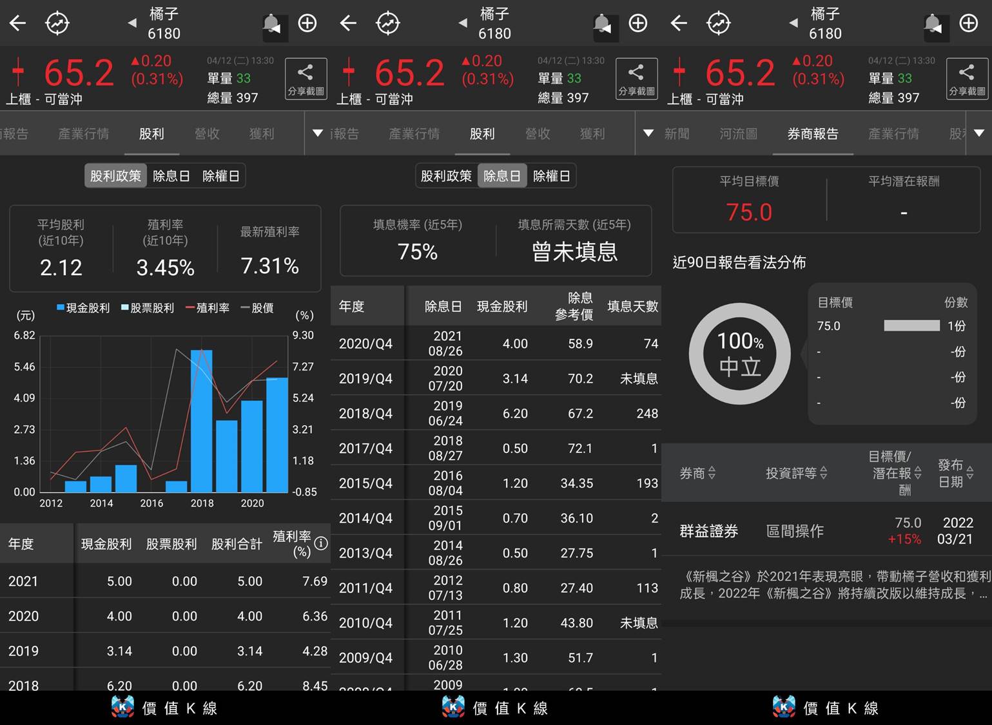The height and width of the screenshot is (725, 992).
Task: Select 2019/Q4 ex-dividend row
Action: pyautogui.click(x=496, y=378)
